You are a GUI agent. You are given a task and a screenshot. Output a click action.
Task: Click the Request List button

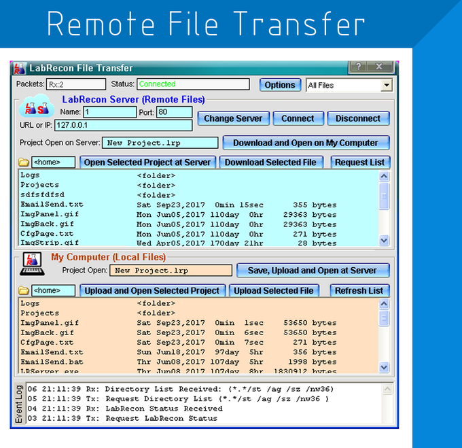click(360, 162)
